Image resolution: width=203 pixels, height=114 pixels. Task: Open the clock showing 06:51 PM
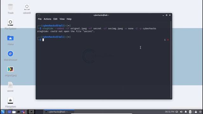click(169, 112)
